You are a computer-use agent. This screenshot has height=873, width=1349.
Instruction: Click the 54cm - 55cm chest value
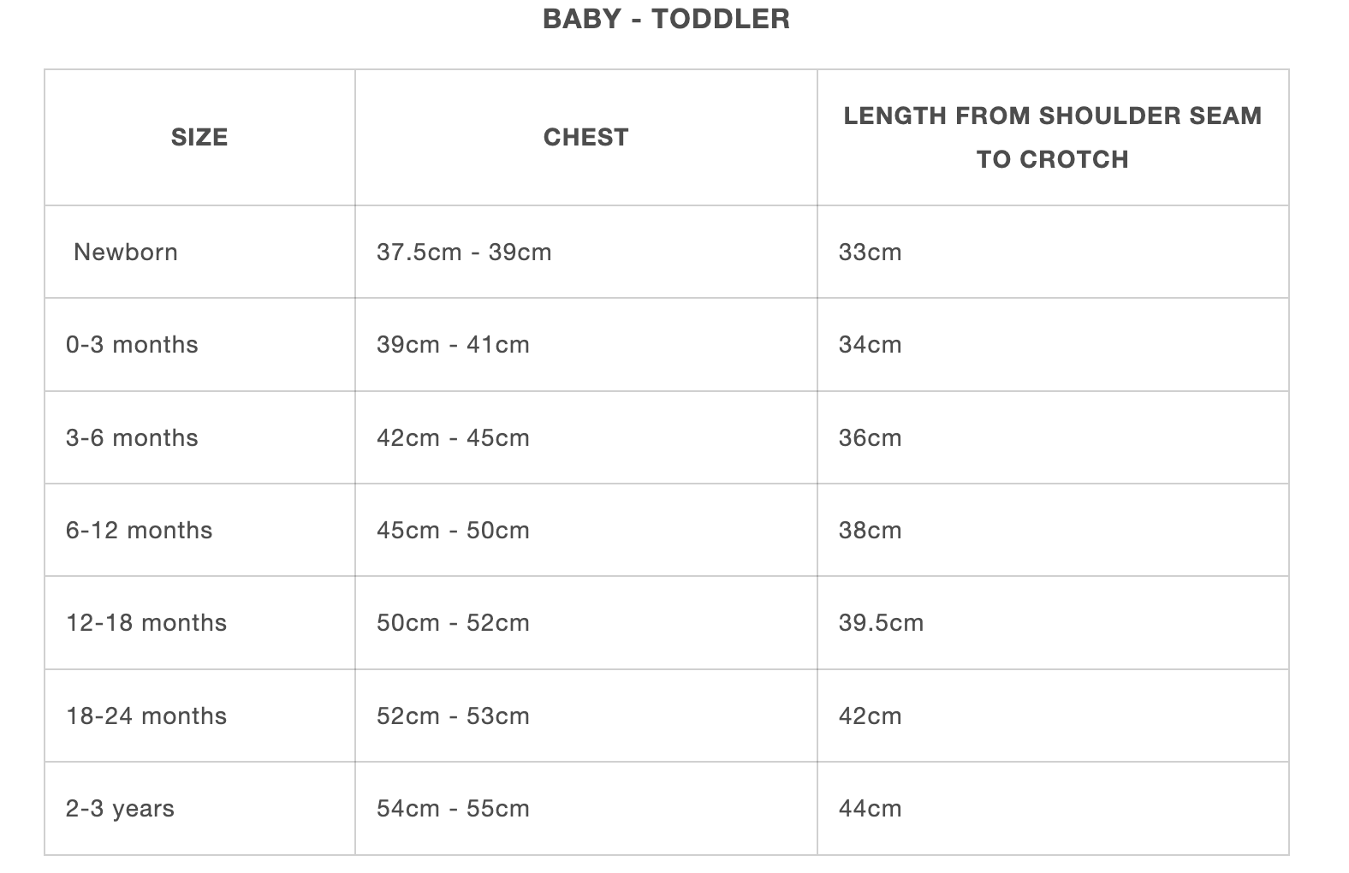(453, 808)
